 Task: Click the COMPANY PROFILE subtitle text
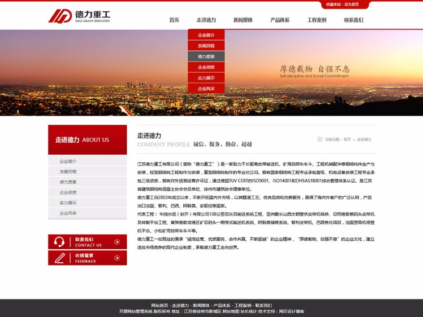[164, 144]
